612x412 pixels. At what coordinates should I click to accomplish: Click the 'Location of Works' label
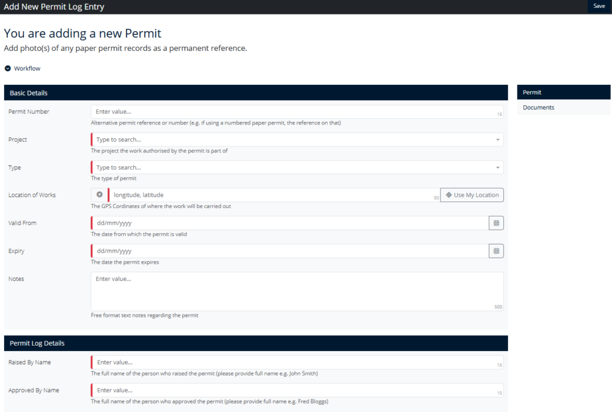(32, 196)
